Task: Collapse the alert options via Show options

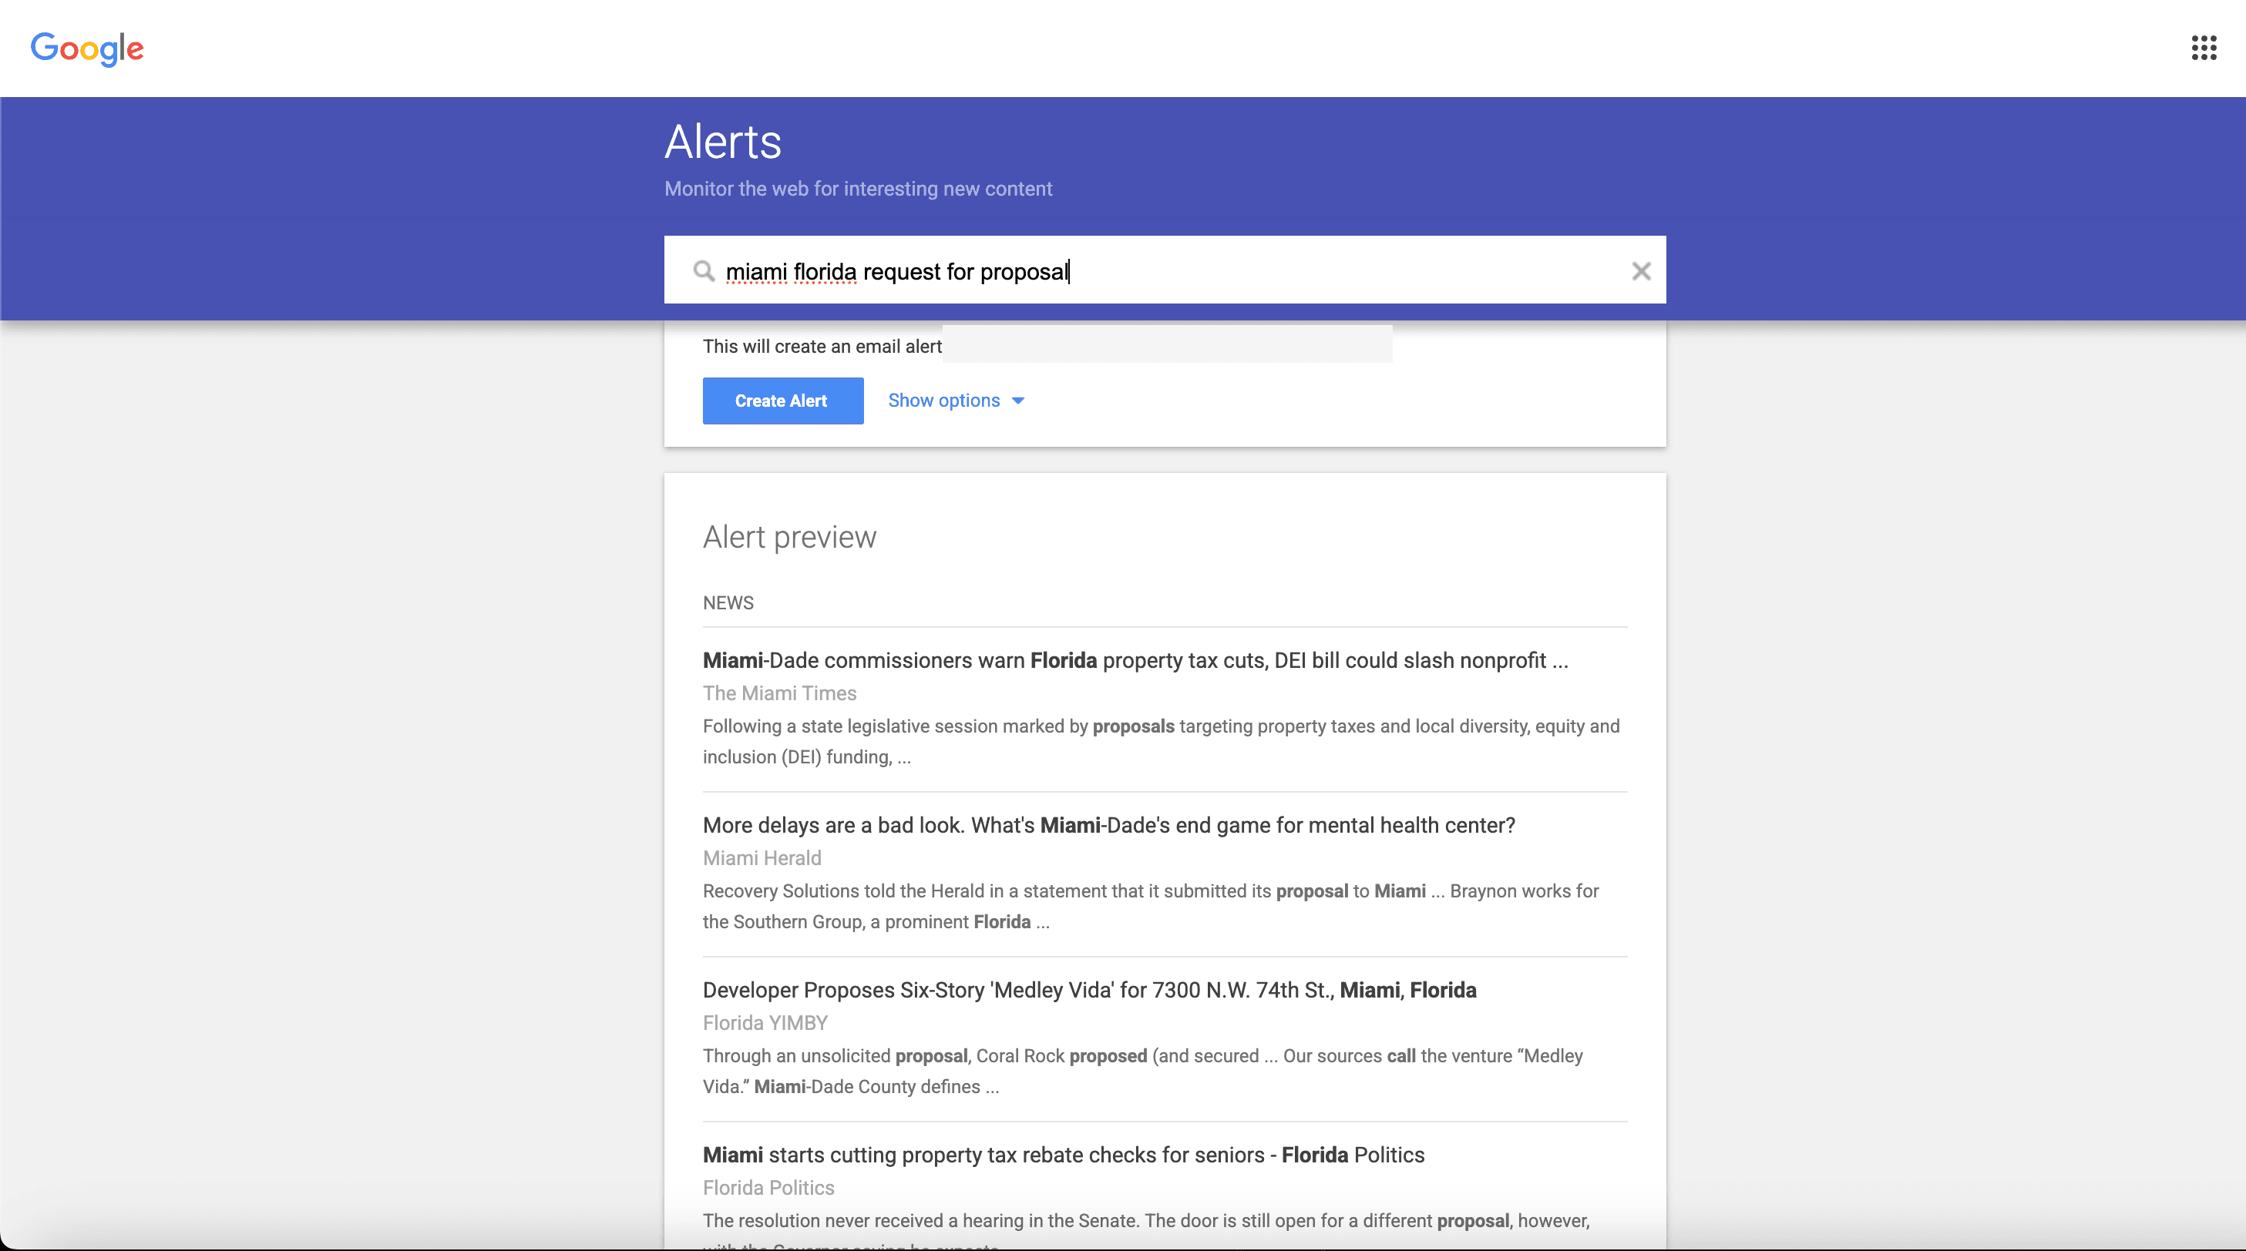Action: [943, 401]
